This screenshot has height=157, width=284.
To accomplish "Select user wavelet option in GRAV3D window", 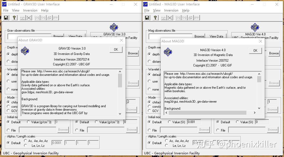I will pyautogui.click(x=8, y=81).
